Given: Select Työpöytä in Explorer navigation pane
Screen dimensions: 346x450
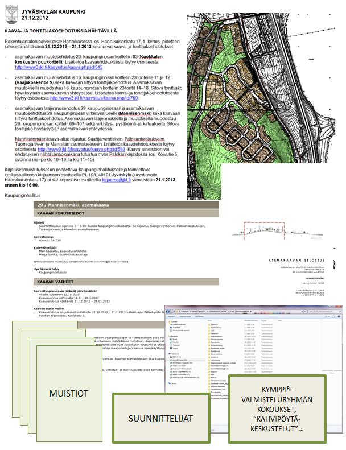Looking at the screenshot, I should tap(176, 328).
